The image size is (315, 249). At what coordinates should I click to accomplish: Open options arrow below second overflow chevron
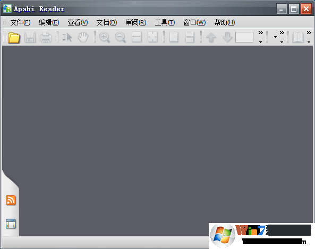pyautogui.click(x=282, y=42)
